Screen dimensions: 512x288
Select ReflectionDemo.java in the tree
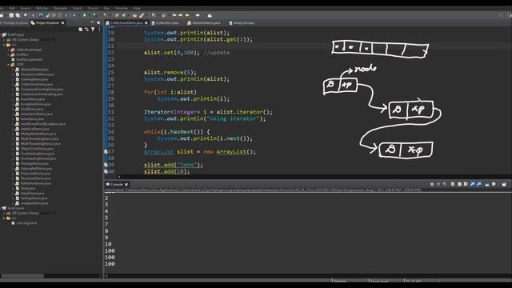coord(35,183)
